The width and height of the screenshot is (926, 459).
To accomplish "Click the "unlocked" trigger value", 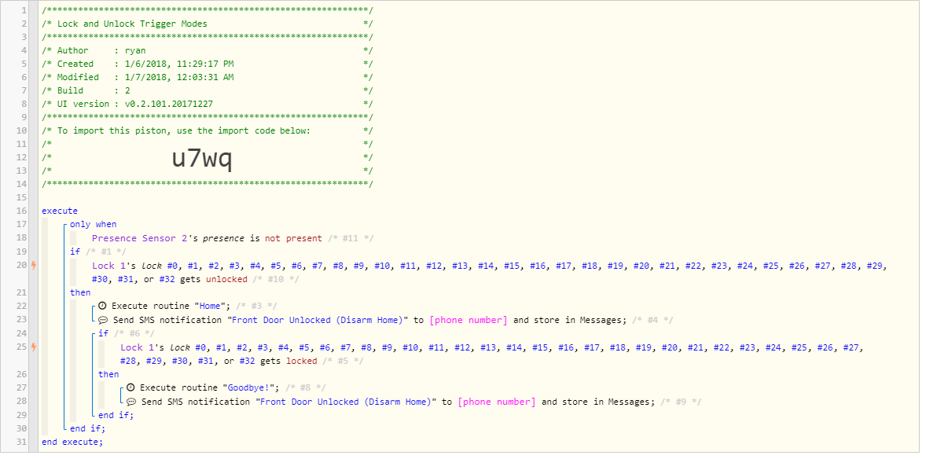I will 226,279.
